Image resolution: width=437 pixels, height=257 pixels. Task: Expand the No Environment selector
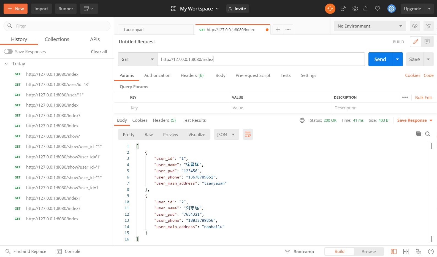point(370,26)
